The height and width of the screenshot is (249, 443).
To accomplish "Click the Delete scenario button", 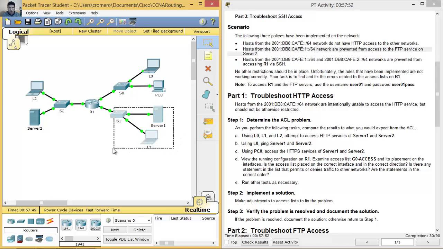I will (x=139, y=230).
